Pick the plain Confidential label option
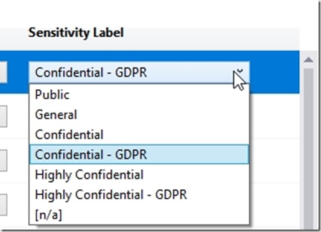Viewport: 321px width, 232px height. 139,134
